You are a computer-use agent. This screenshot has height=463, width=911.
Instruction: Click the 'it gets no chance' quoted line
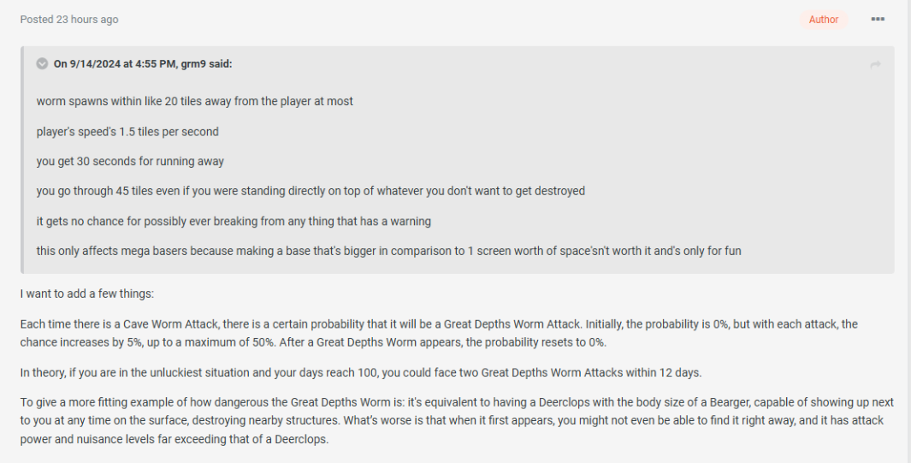(x=234, y=222)
